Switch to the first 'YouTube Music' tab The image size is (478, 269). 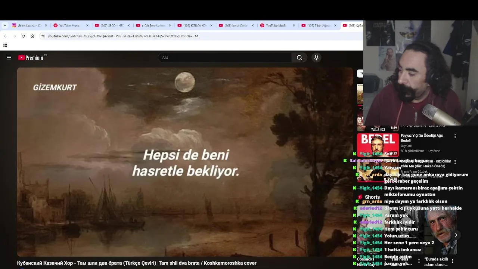[x=69, y=25]
